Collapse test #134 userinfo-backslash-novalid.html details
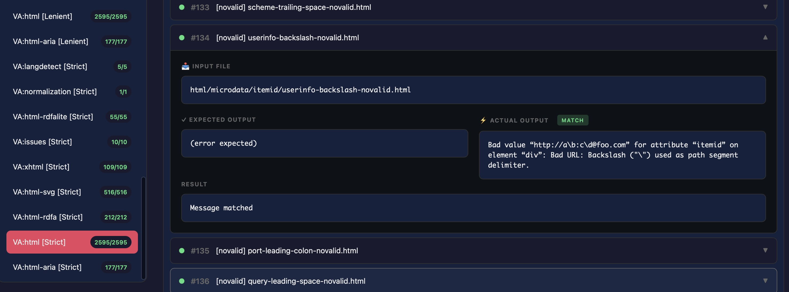 tap(765, 37)
